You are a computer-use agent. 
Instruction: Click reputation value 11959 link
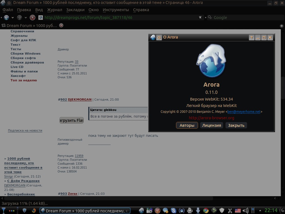(79, 156)
